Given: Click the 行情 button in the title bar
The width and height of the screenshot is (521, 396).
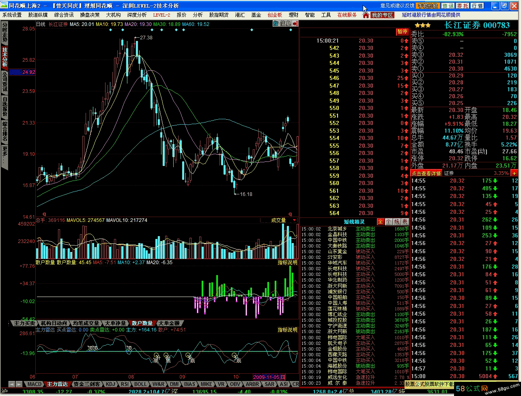Looking at the screenshot, I should (x=477, y=6).
